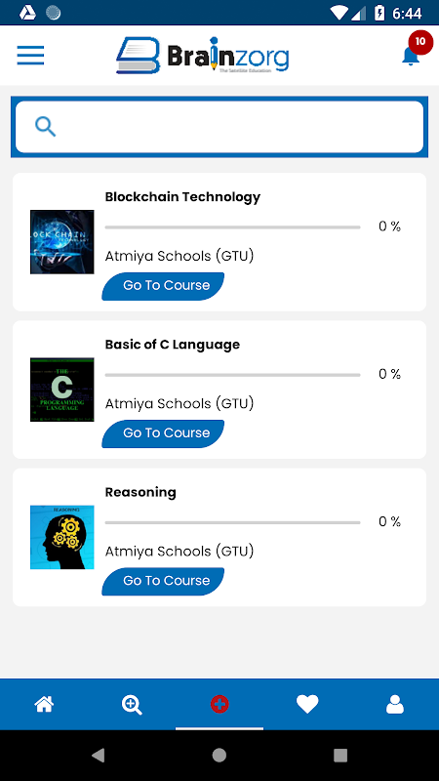Select the Basic of C Language title
439x781 pixels.
click(x=173, y=345)
